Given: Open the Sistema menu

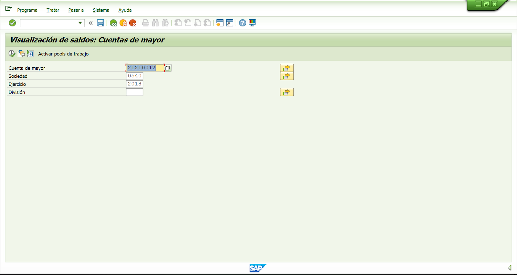Looking at the screenshot, I should point(101,10).
